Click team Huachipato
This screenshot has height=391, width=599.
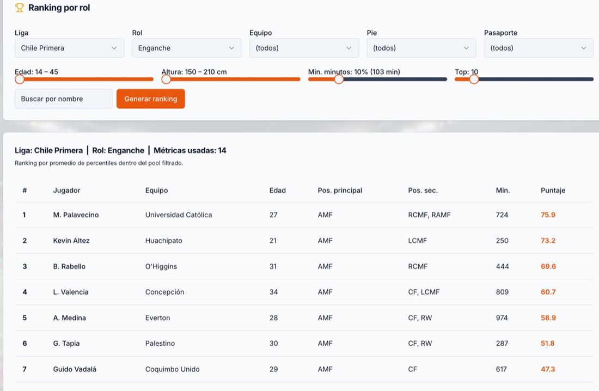(163, 240)
